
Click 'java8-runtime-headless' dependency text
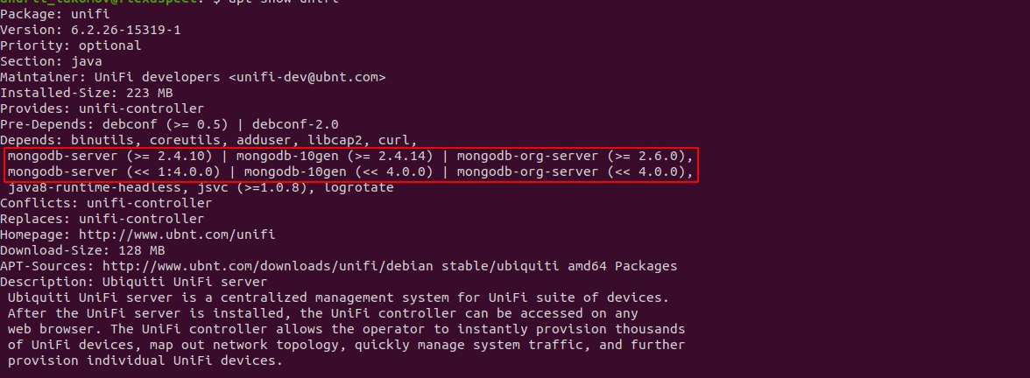[94, 187]
